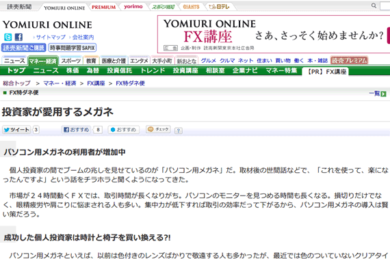Open the 働く link
390x259 pixels.
[x=299, y=61]
